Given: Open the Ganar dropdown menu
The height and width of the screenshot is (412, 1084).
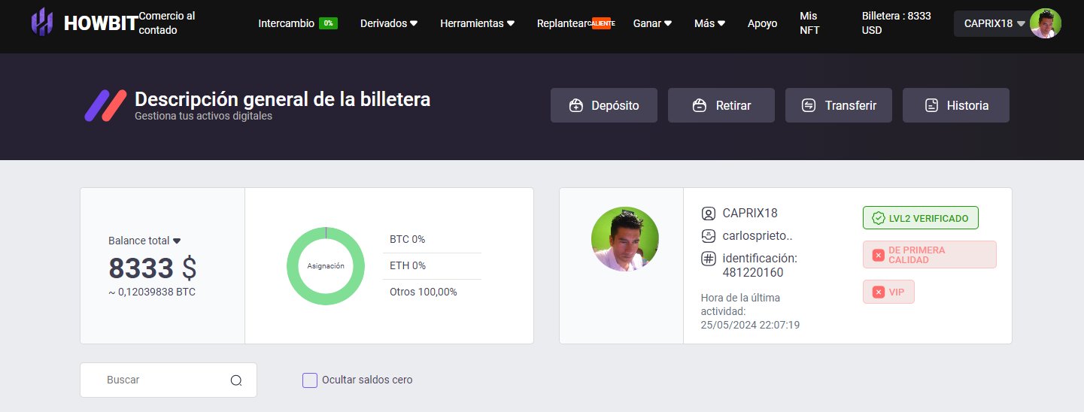Looking at the screenshot, I should pyautogui.click(x=652, y=23).
